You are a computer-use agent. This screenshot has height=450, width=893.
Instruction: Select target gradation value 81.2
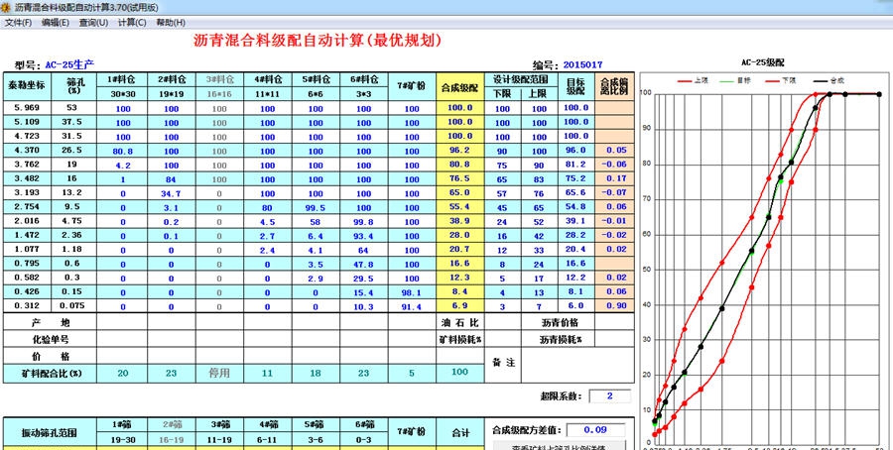coord(575,165)
